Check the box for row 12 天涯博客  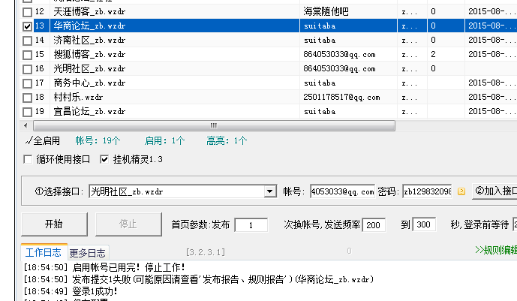pyautogui.click(x=28, y=12)
